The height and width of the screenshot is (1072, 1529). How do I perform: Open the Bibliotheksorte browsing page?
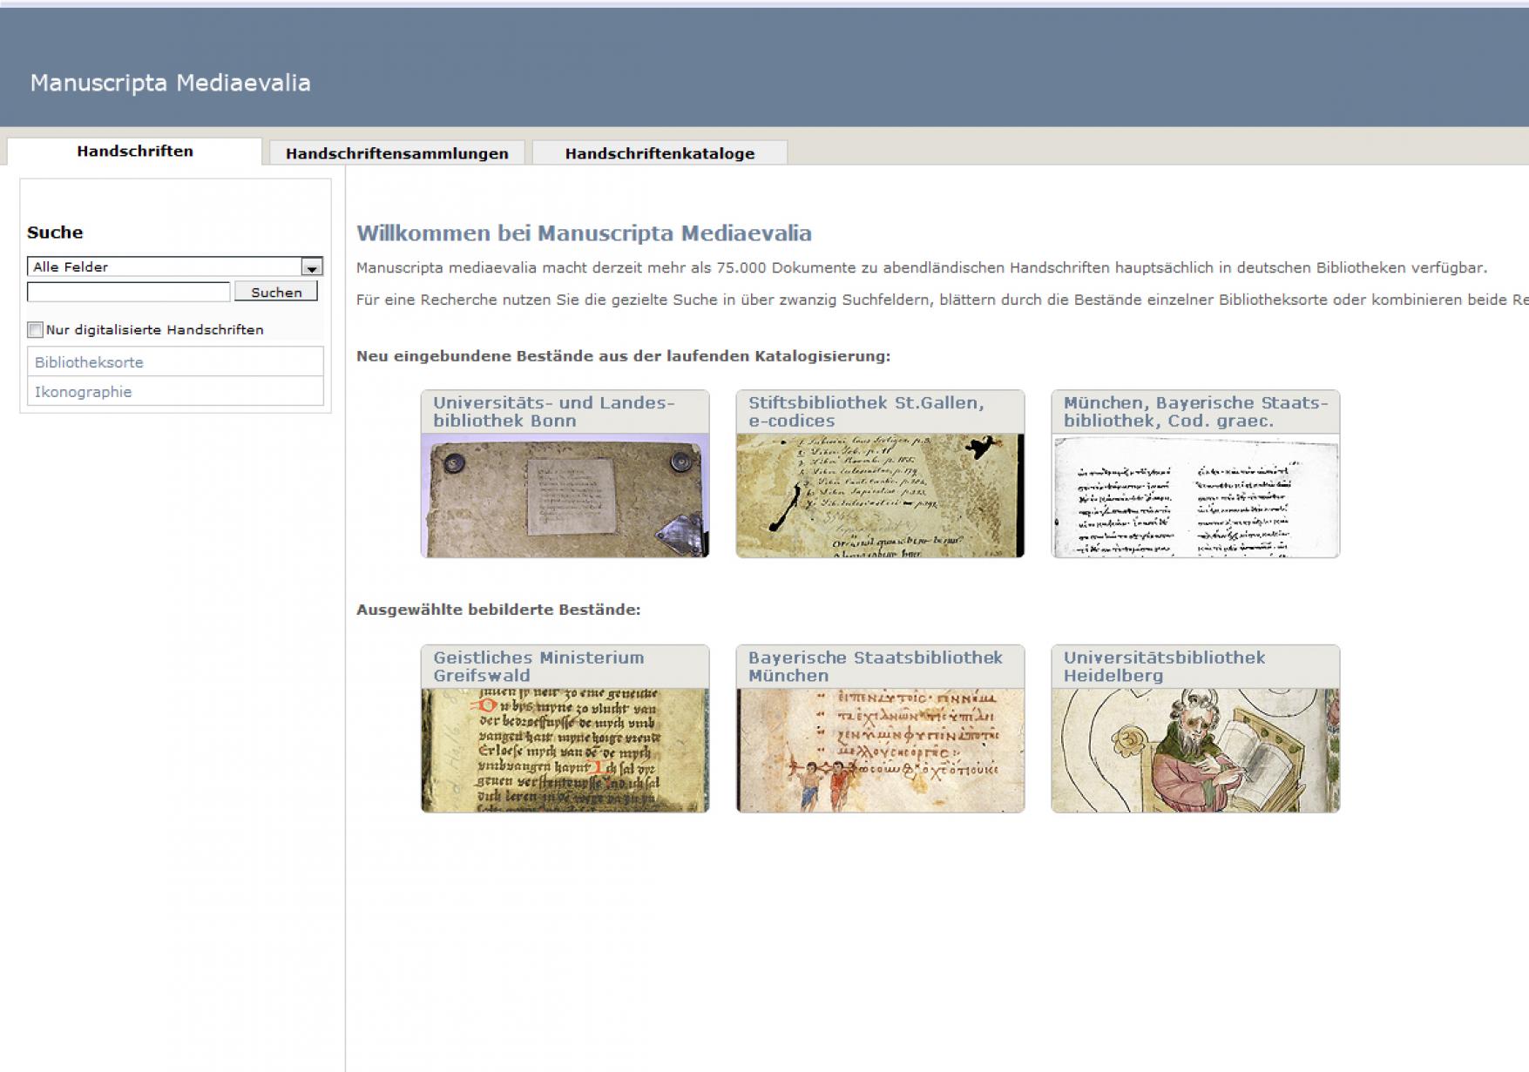click(88, 362)
